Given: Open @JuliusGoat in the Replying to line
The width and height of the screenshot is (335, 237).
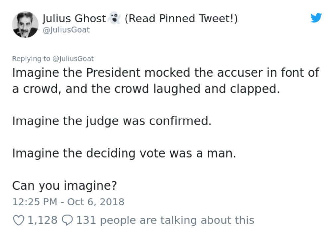Looking at the screenshot, I should click(73, 58).
